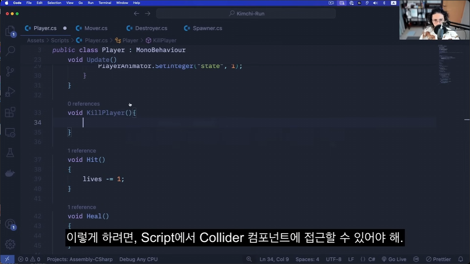
Task: Select Scripts in the breadcrumb
Action: (60, 40)
